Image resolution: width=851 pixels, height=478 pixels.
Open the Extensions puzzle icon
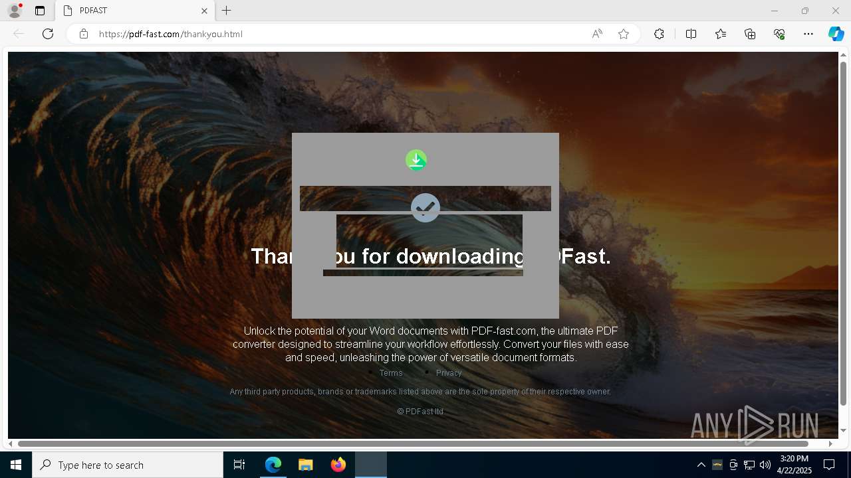pyautogui.click(x=659, y=34)
